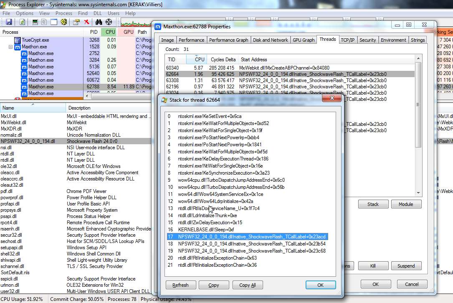Screen dimensions: 453x303
Task: Click the Save toolbar icon
Action: click(x=9, y=22)
